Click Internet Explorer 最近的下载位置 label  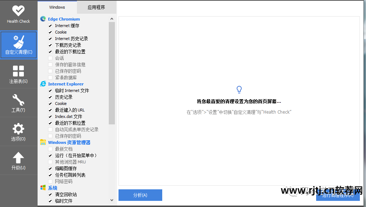[70, 123]
